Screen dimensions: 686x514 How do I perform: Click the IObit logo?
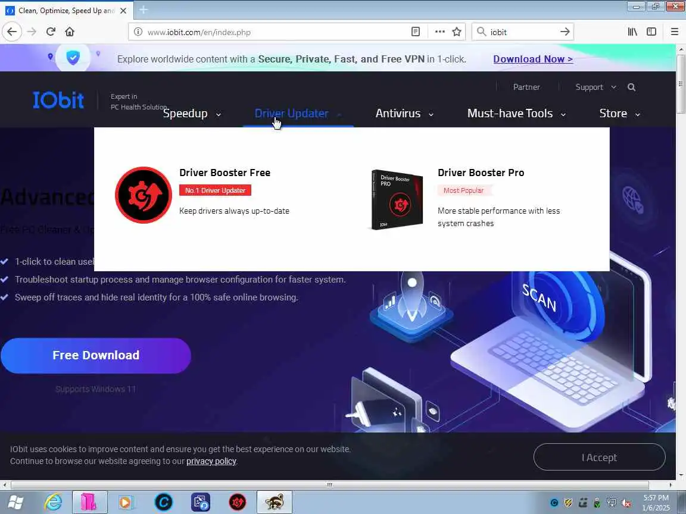pyautogui.click(x=58, y=100)
